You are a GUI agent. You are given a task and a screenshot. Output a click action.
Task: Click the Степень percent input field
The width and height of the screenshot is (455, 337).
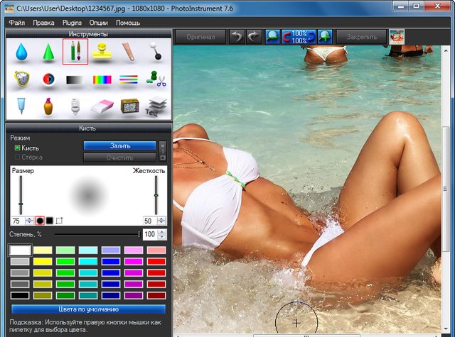[149, 234]
